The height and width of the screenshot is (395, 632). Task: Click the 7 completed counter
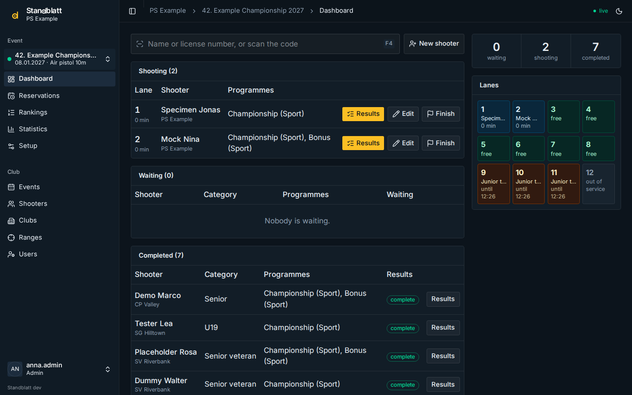(596, 51)
